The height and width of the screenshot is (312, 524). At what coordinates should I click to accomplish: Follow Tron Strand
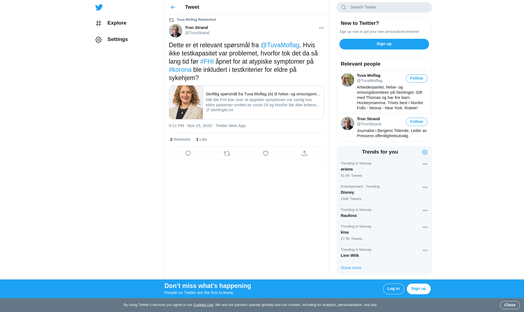[x=416, y=122]
